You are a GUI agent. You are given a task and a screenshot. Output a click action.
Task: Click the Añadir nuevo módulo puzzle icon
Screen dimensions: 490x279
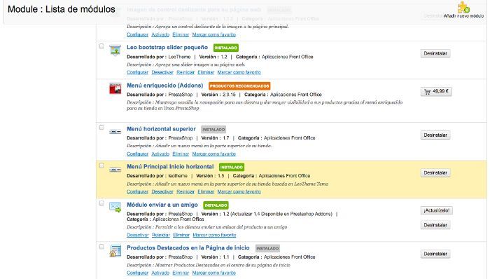463,7
